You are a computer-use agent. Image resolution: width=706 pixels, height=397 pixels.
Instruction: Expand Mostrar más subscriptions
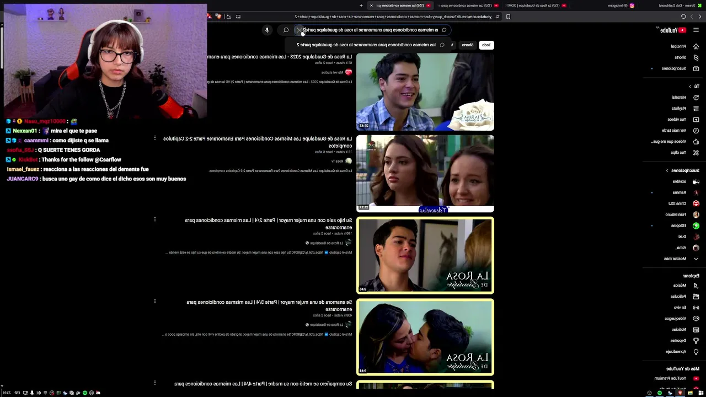coord(680,259)
